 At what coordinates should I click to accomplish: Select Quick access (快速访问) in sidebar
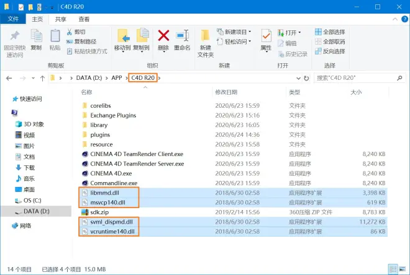pos(27,99)
